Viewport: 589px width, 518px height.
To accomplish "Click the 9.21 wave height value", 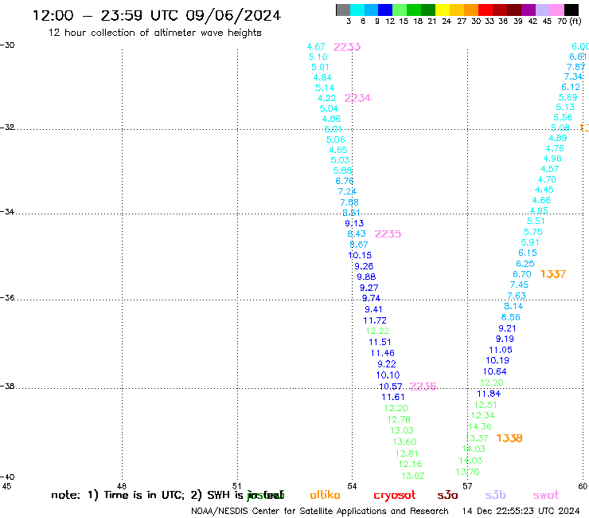I will pyautogui.click(x=508, y=328).
